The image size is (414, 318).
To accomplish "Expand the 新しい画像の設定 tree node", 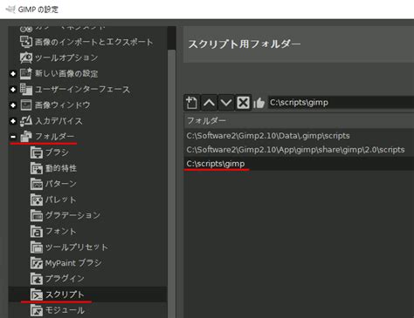I will (13, 74).
